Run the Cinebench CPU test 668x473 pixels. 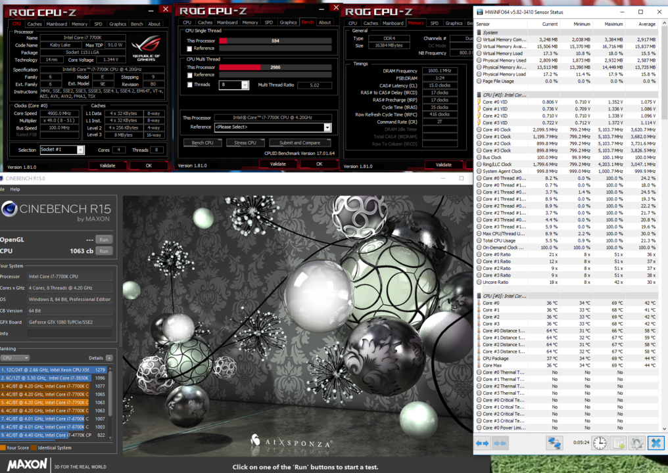[104, 251]
